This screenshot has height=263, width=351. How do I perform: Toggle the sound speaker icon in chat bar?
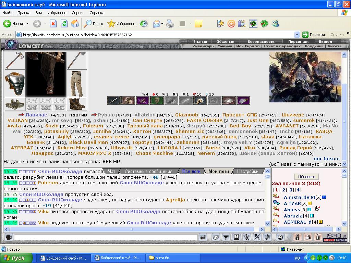(267, 237)
